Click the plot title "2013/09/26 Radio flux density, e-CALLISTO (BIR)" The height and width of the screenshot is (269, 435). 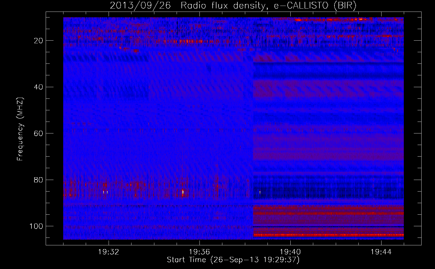pyautogui.click(x=233, y=6)
